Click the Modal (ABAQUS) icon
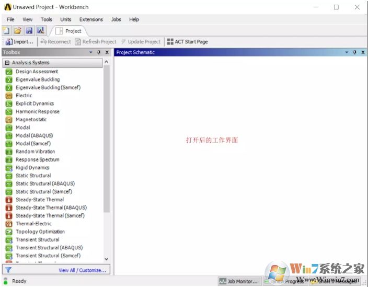This screenshot has height=287, width=368. 9,135
